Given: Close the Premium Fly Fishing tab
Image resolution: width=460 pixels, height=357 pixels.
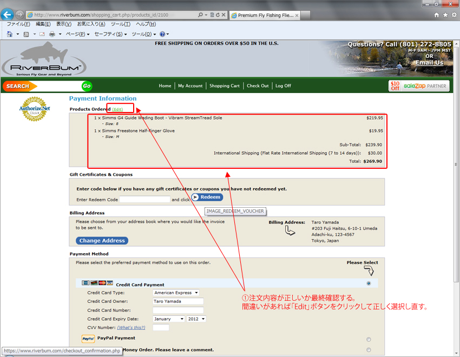Looking at the screenshot, I should pyautogui.click(x=297, y=15).
